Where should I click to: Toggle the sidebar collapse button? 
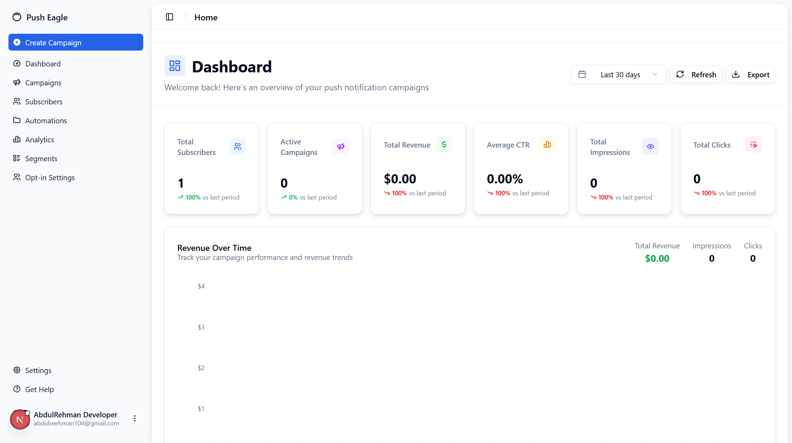tap(170, 17)
